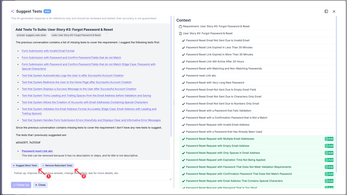Click the Suggest Tests sparkle icon

tap(13, 11)
